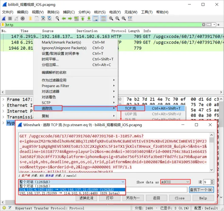Expand the Internet Protocol tree node
This screenshot has width=224, height=211.
(x=3, y=111)
